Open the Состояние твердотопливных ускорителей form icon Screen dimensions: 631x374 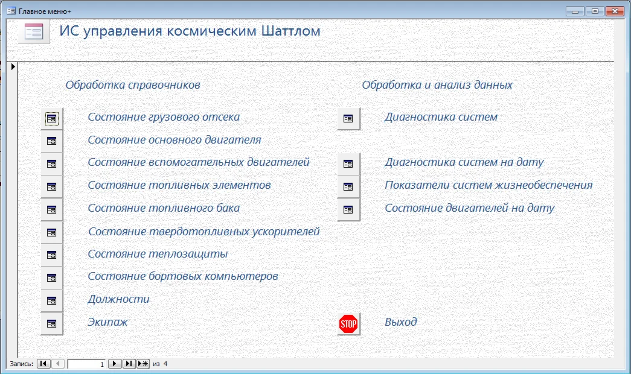coord(51,232)
